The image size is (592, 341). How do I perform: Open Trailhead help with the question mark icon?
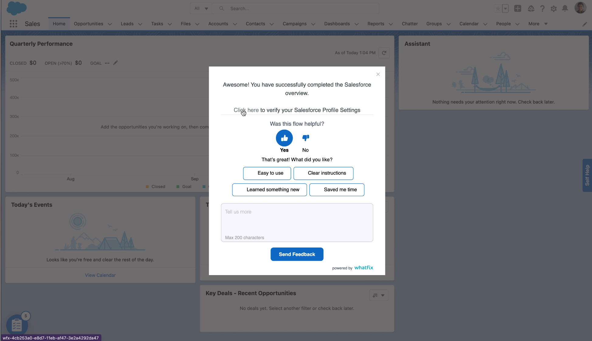(x=543, y=9)
